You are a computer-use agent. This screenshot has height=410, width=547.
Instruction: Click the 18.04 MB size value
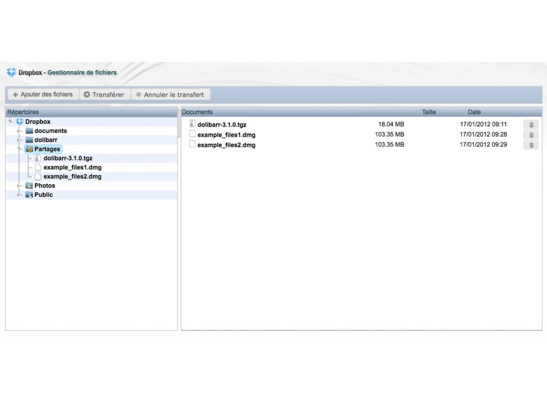(x=391, y=124)
